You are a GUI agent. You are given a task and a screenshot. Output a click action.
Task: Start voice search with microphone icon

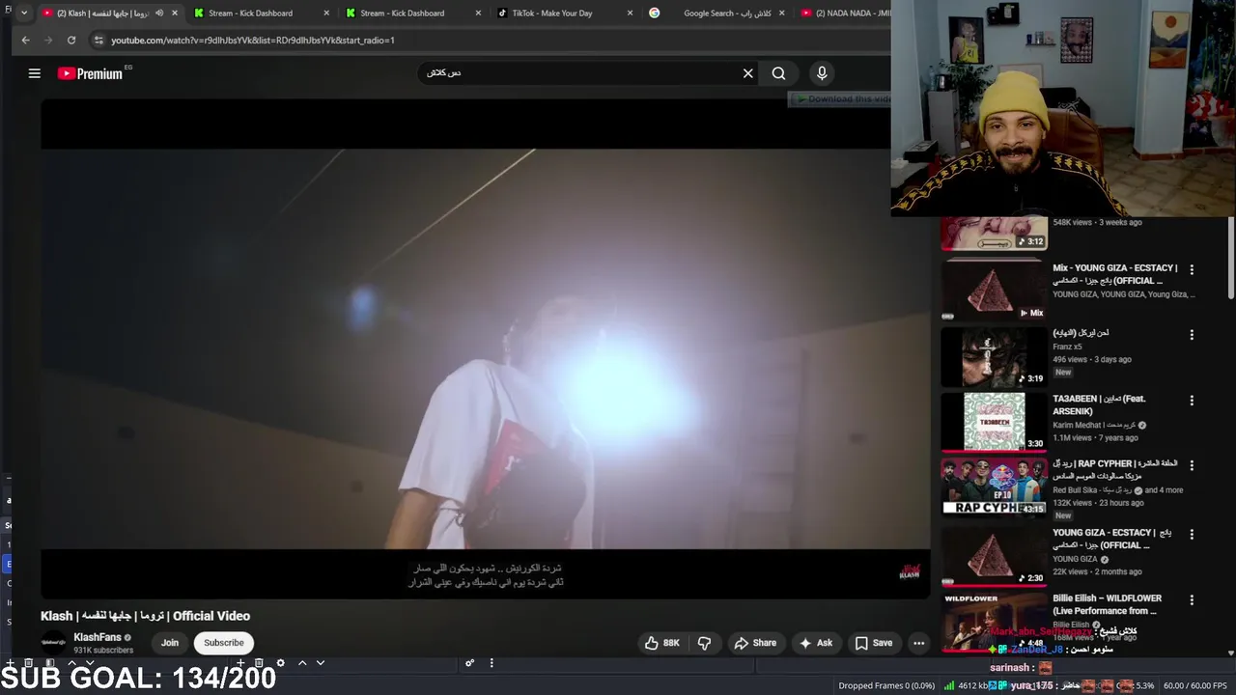(822, 73)
